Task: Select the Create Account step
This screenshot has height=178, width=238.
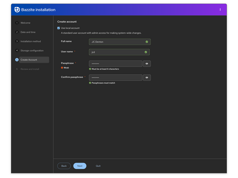Action: point(34,60)
